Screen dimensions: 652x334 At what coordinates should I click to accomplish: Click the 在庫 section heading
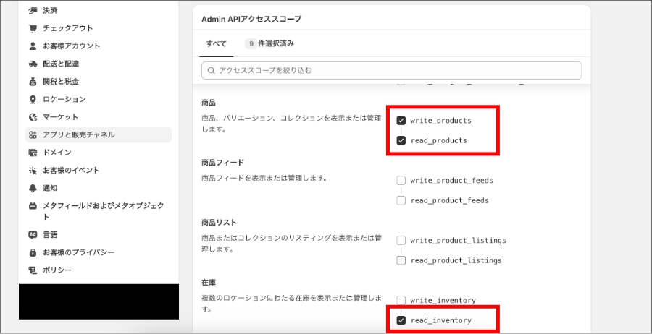tap(209, 283)
